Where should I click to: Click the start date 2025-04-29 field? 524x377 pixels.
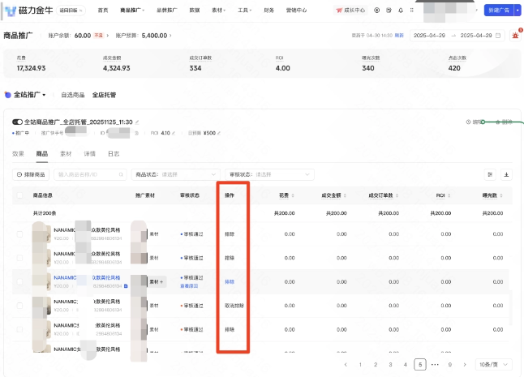[429, 36]
